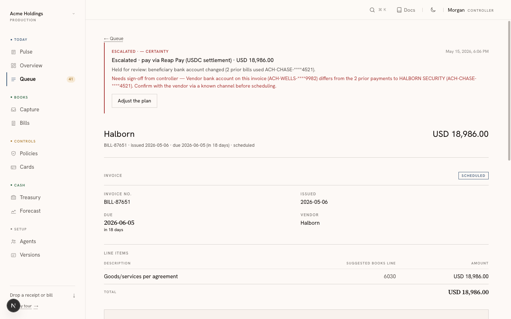Expand the Acme Holdings workspace switcher

click(43, 16)
